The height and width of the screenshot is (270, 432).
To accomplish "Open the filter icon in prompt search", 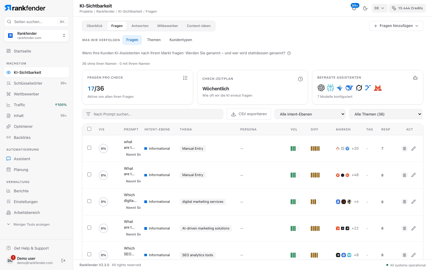I will pyautogui.click(x=88, y=114).
